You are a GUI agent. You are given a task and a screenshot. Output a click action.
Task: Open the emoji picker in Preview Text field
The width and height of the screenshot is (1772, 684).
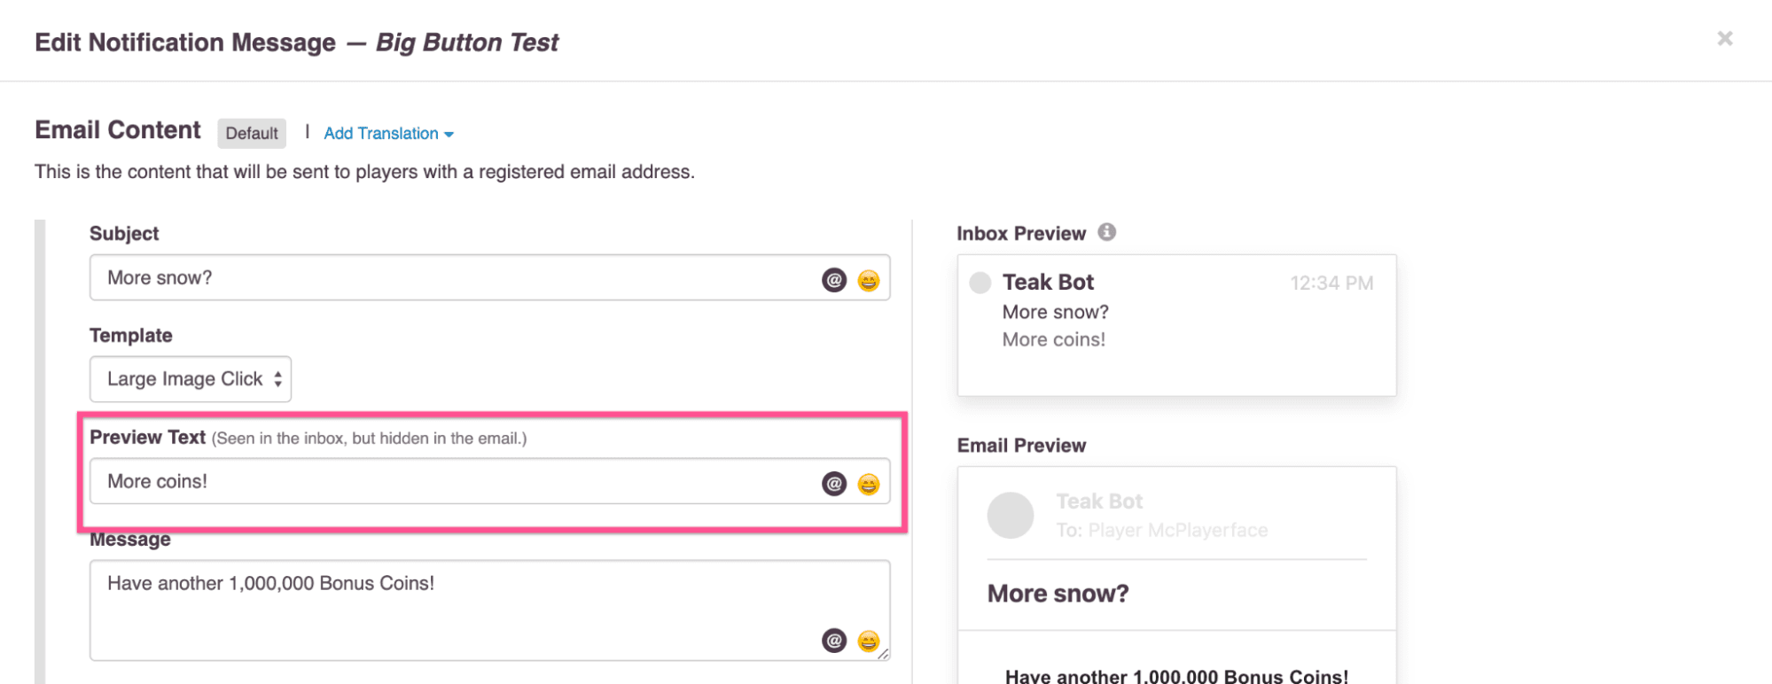(870, 484)
